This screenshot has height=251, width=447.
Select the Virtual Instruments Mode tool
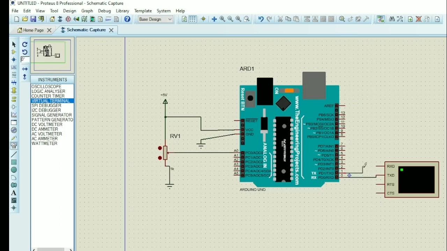(14, 145)
